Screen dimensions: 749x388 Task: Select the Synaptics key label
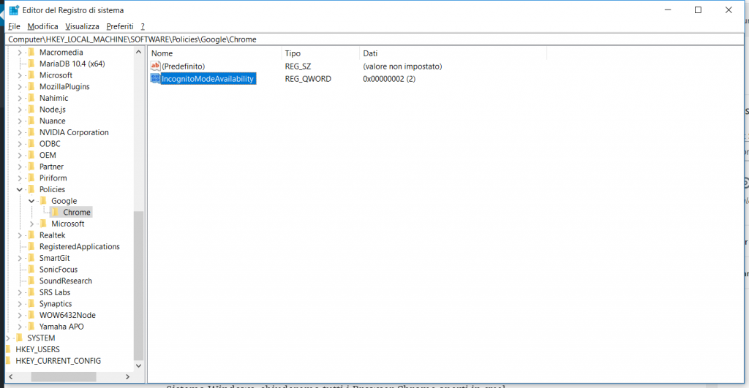(56, 304)
